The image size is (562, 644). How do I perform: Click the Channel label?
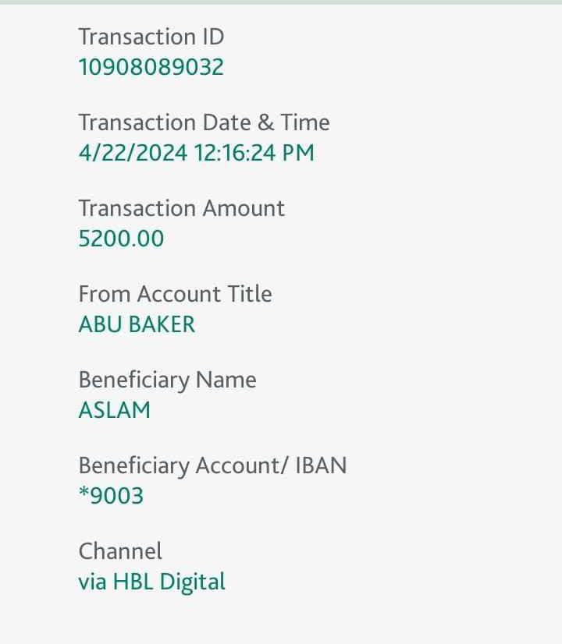tap(120, 551)
